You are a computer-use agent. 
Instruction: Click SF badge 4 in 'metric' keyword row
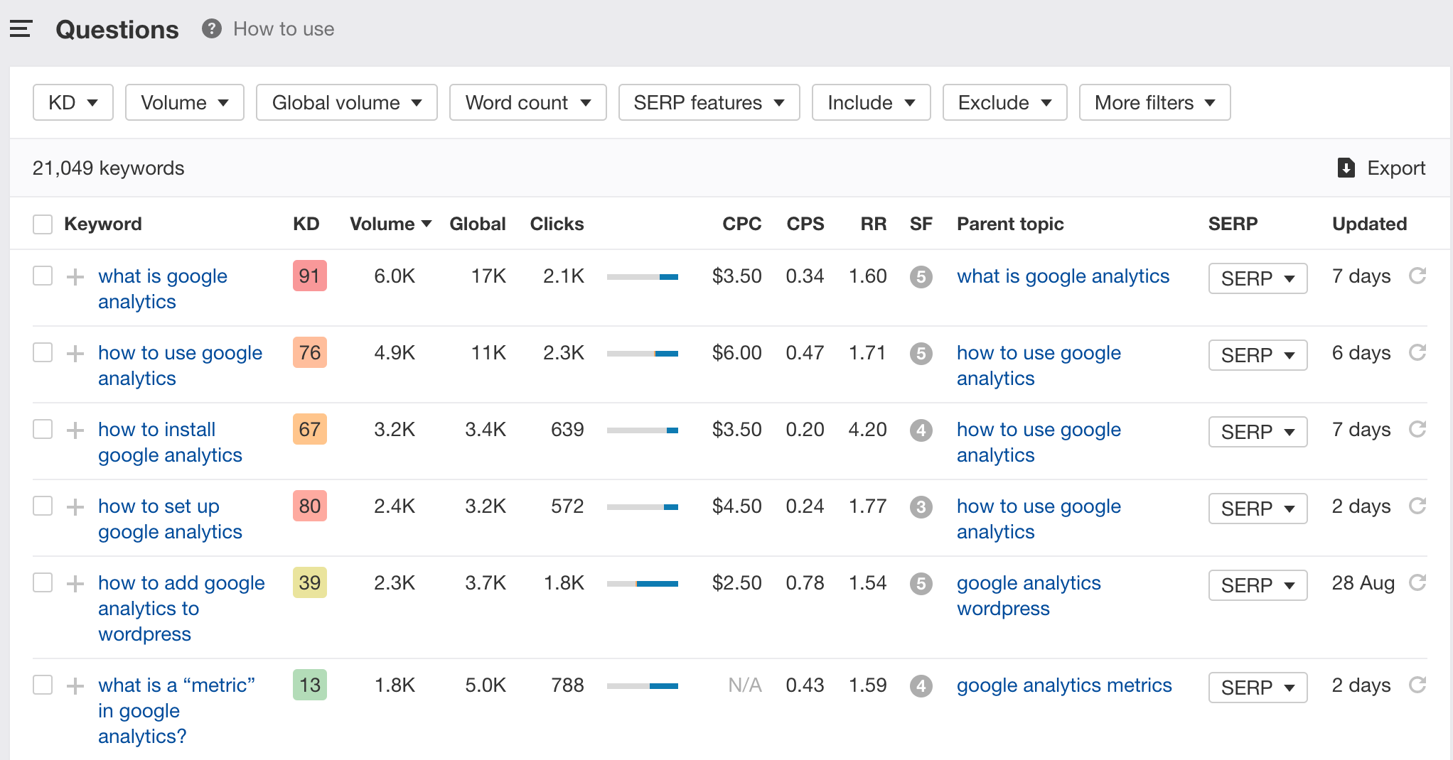coord(921,685)
